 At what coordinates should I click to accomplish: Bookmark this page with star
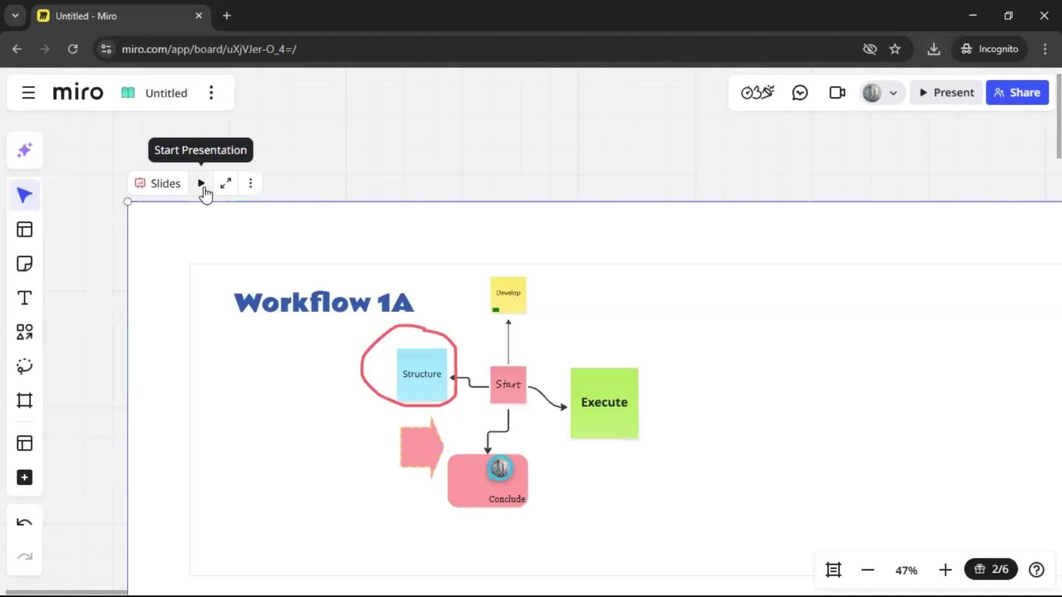[895, 49]
